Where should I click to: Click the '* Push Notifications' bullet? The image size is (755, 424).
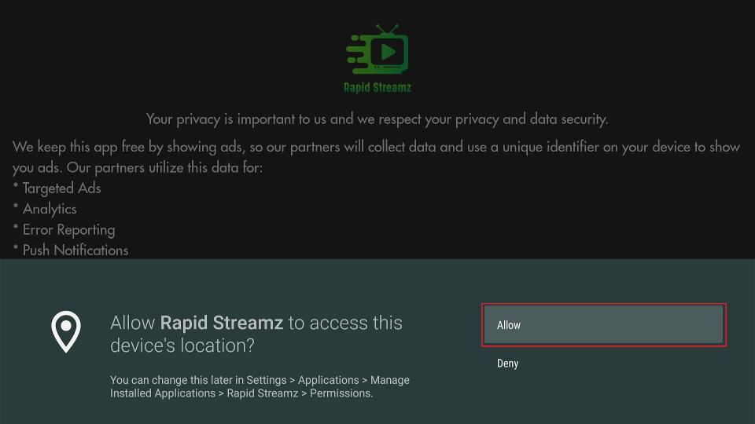(71, 250)
